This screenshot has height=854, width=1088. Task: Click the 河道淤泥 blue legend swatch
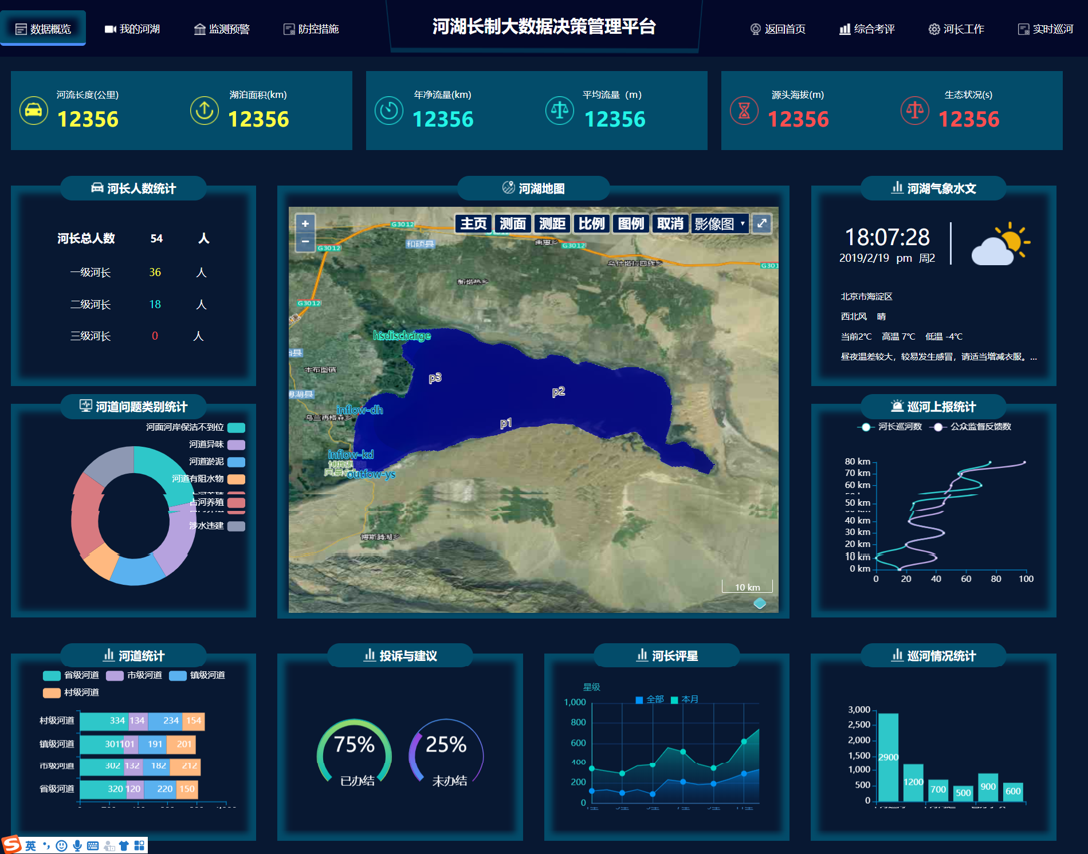pyautogui.click(x=236, y=462)
